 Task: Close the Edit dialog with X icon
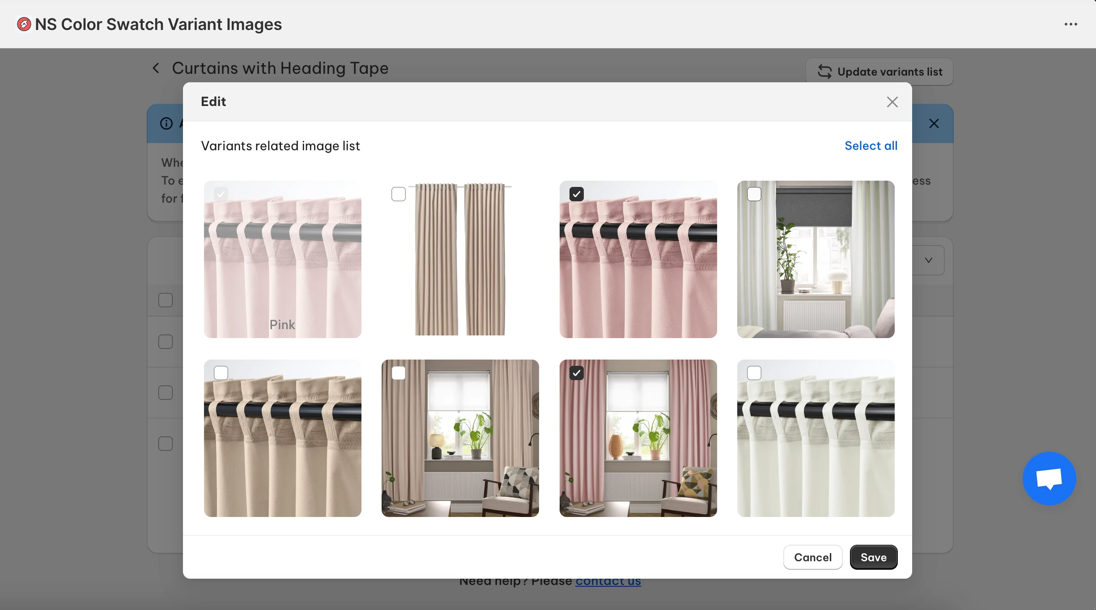tap(892, 102)
